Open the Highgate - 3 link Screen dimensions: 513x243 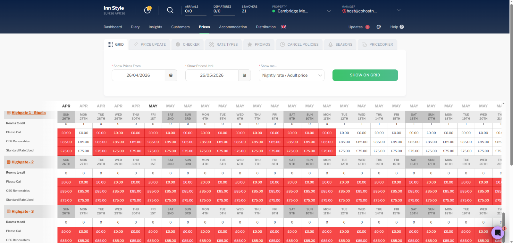click(22, 211)
